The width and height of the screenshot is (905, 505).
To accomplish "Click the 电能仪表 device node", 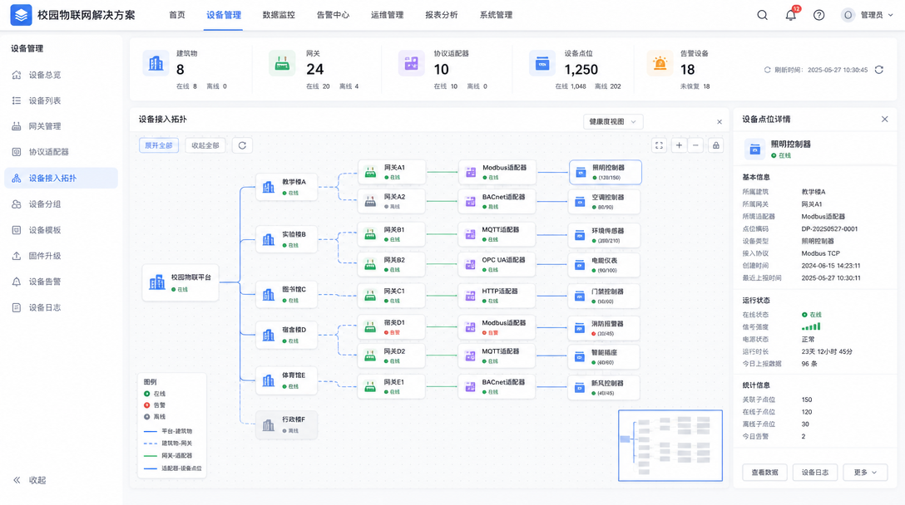I will click(x=604, y=265).
